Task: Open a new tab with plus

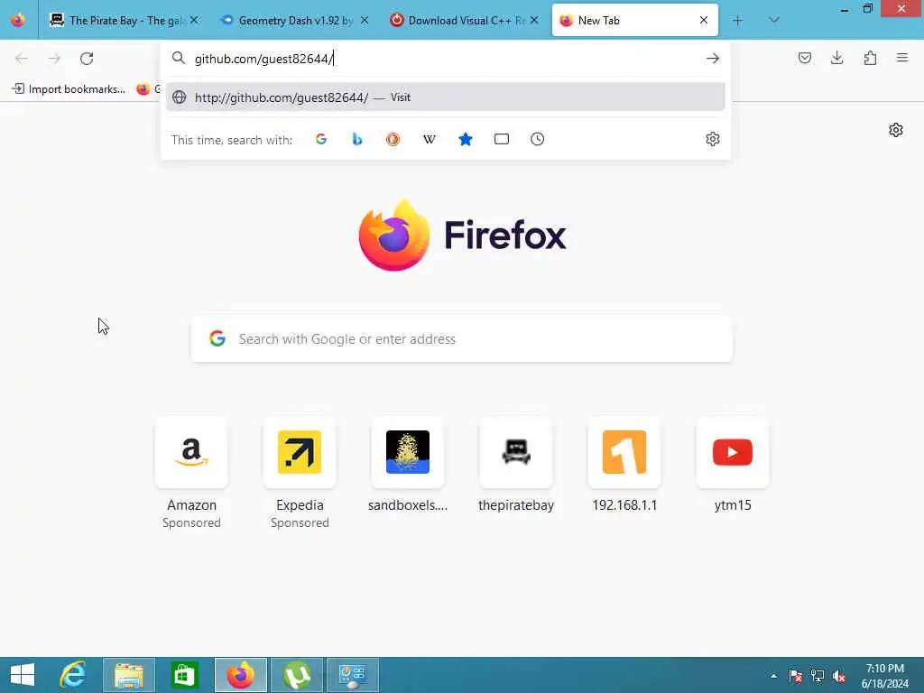Action: pos(737,21)
